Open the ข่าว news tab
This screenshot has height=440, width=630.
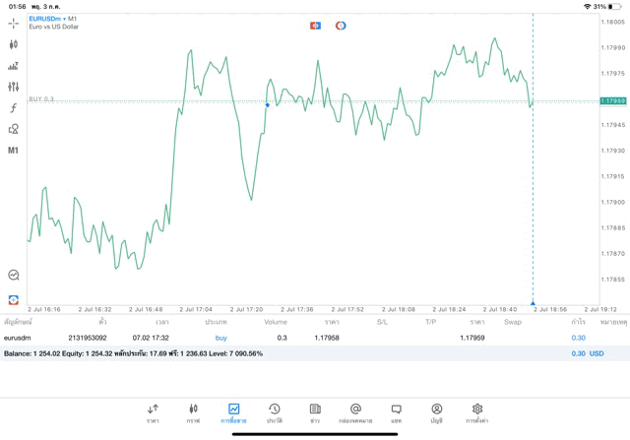click(315, 412)
